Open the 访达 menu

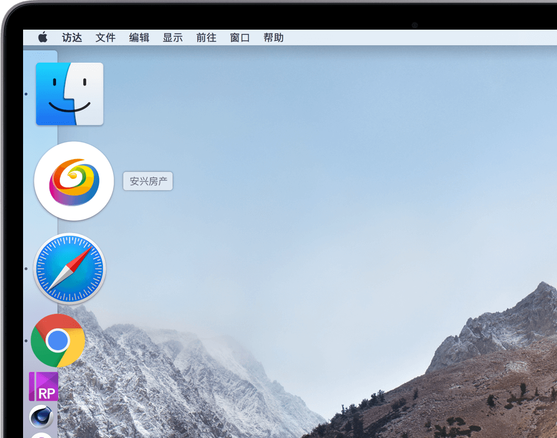pyautogui.click(x=72, y=37)
